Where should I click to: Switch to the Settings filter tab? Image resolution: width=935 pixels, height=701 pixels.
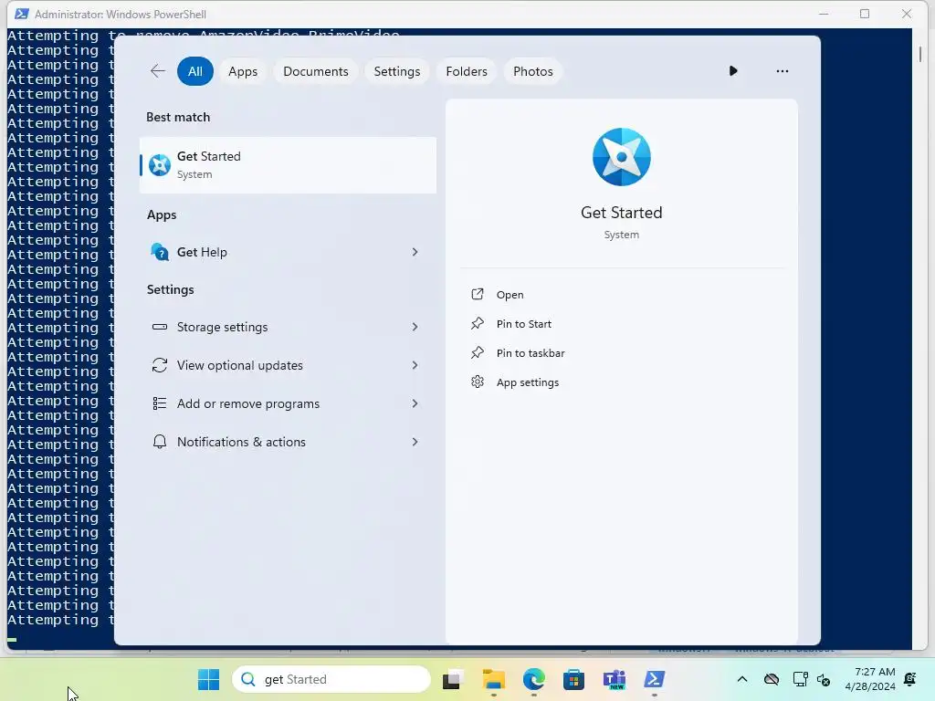coord(396,71)
